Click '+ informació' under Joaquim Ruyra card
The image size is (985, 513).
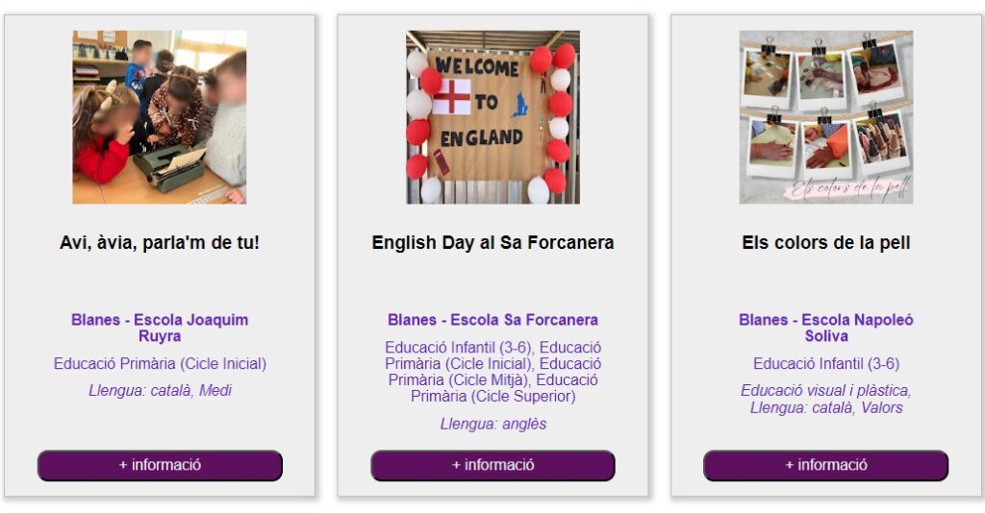pos(160,465)
